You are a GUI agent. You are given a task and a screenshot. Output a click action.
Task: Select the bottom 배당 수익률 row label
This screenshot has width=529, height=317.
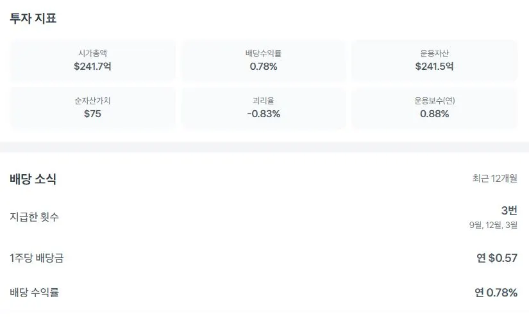pyautogui.click(x=35, y=293)
